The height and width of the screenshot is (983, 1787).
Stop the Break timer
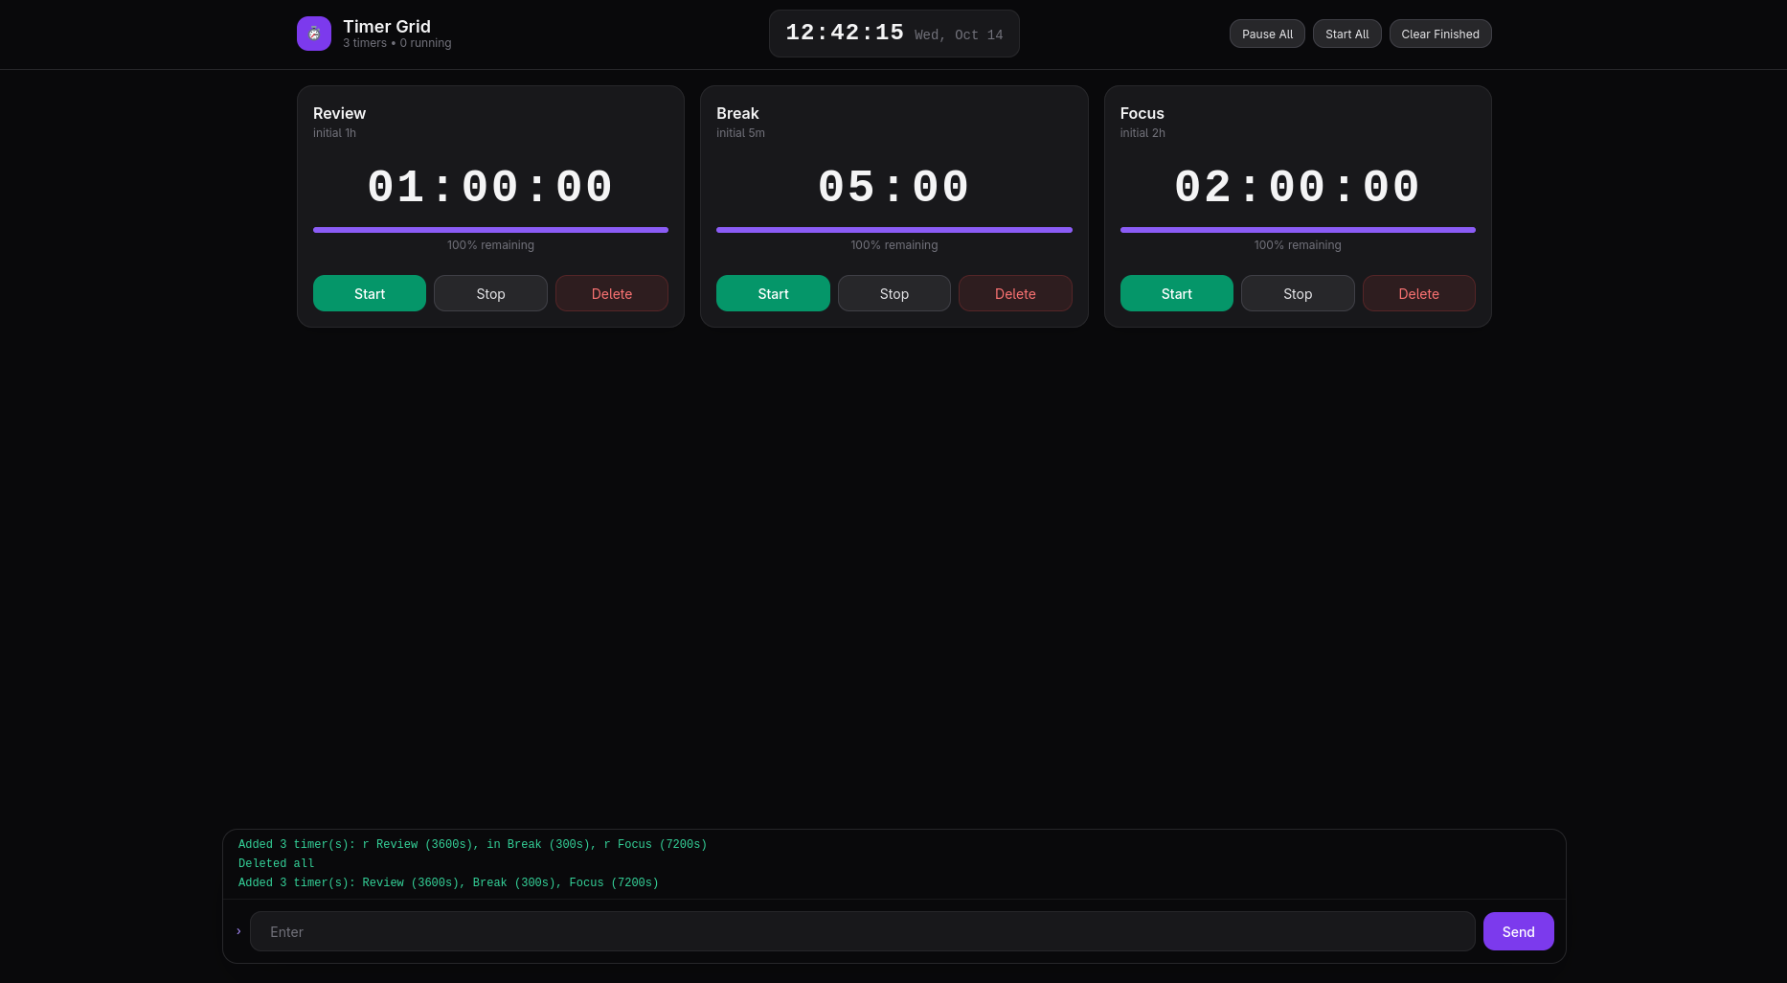coord(894,293)
